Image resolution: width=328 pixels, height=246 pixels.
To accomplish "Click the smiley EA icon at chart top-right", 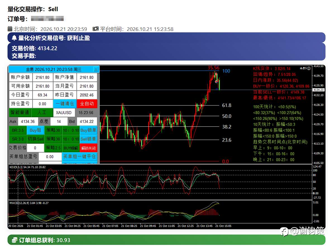I will [x=309, y=68].
